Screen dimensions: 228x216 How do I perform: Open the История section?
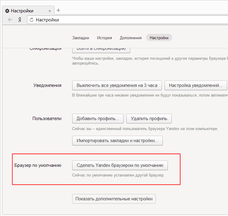point(104,38)
